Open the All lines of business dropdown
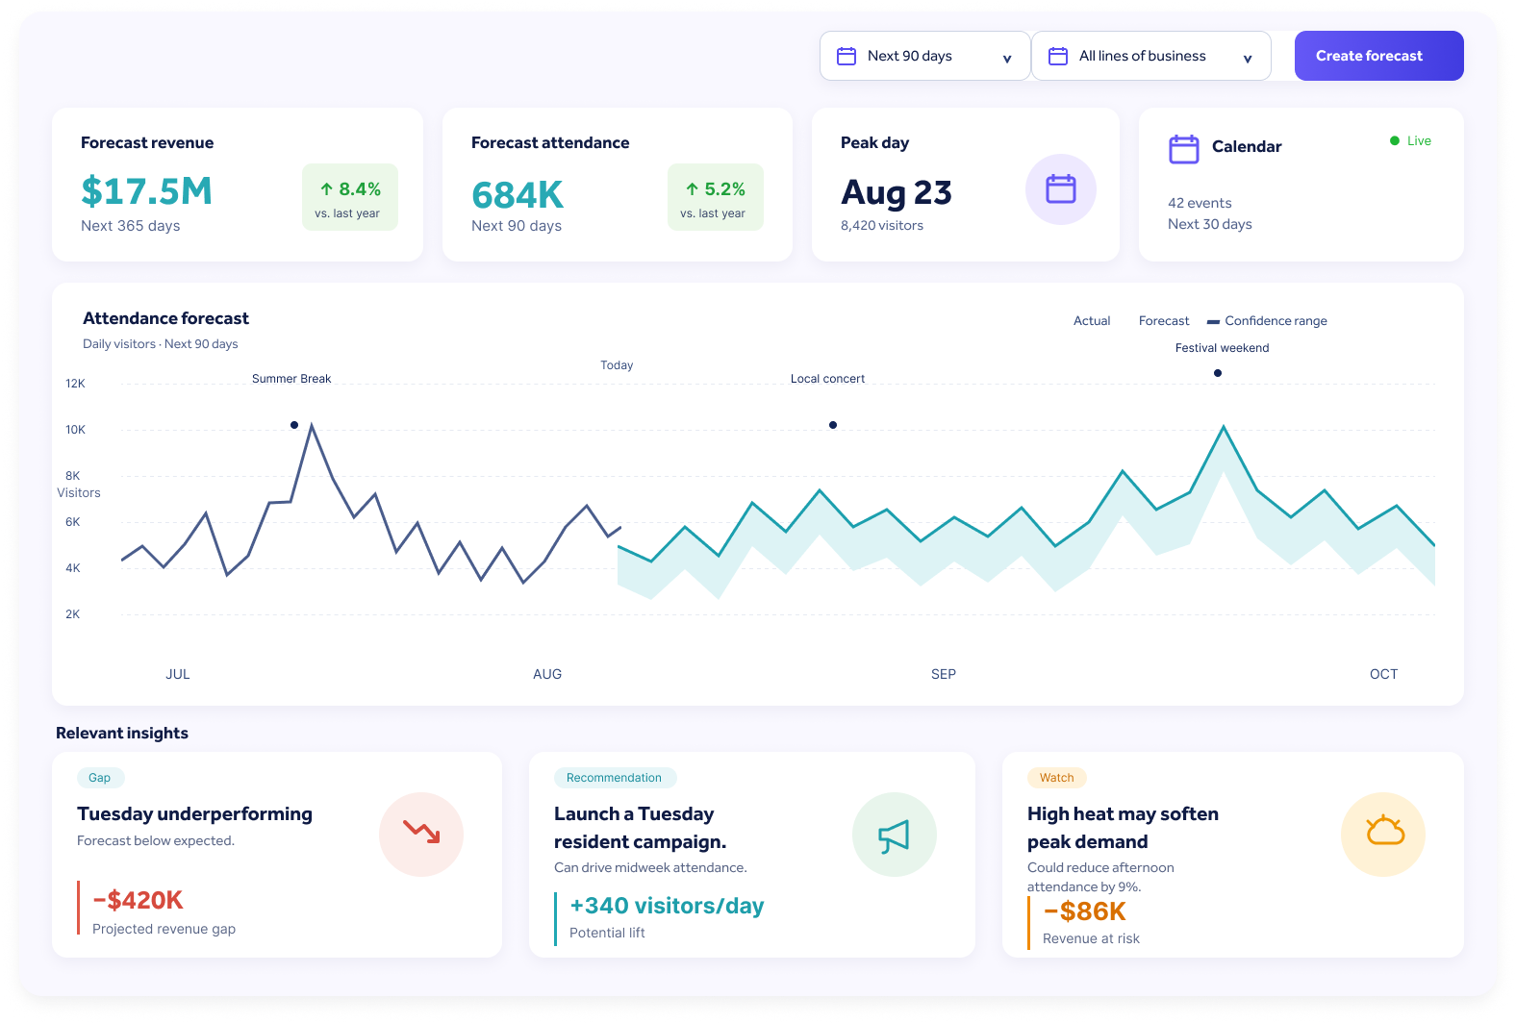 1150,56
